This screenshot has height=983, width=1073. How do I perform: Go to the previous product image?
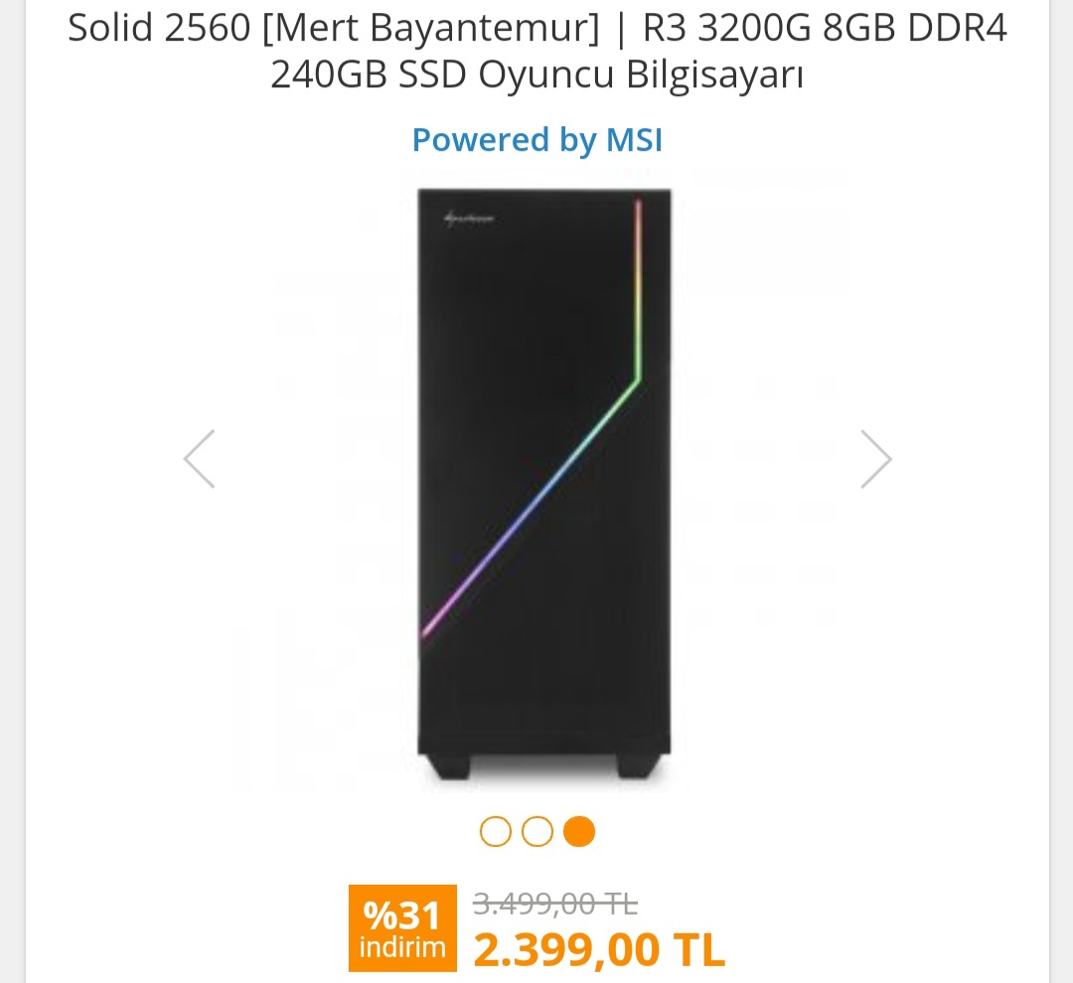(x=200, y=459)
